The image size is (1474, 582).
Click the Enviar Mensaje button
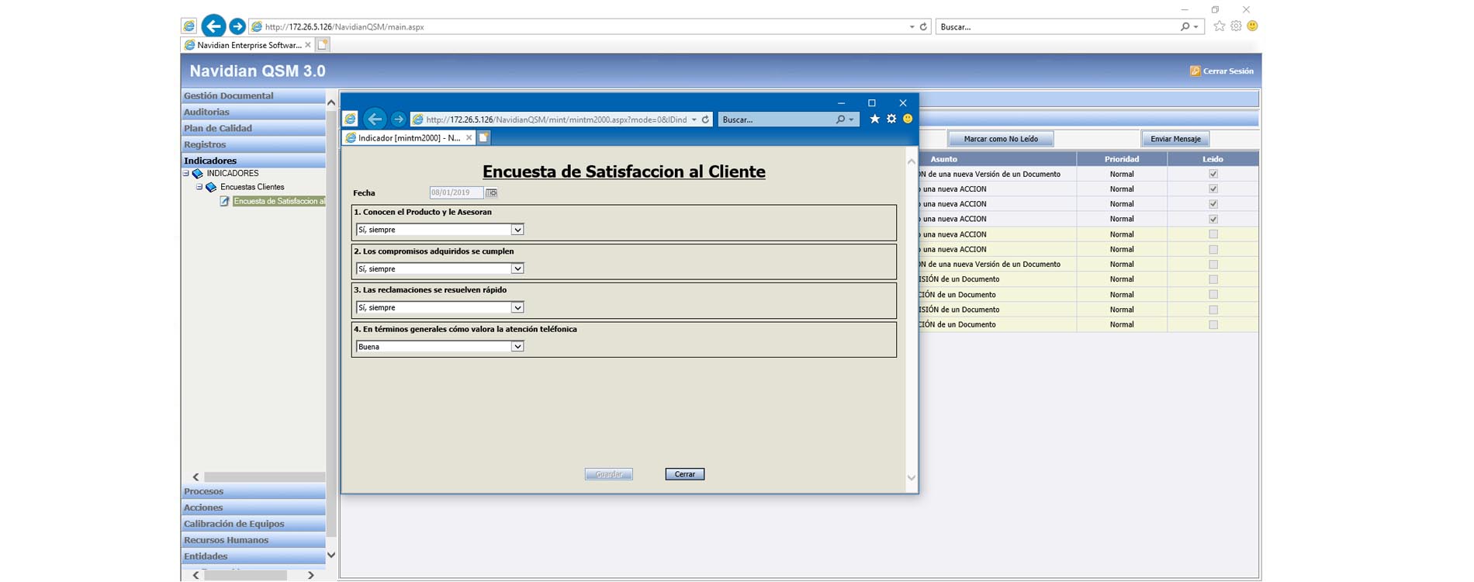[x=1175, y=139]
